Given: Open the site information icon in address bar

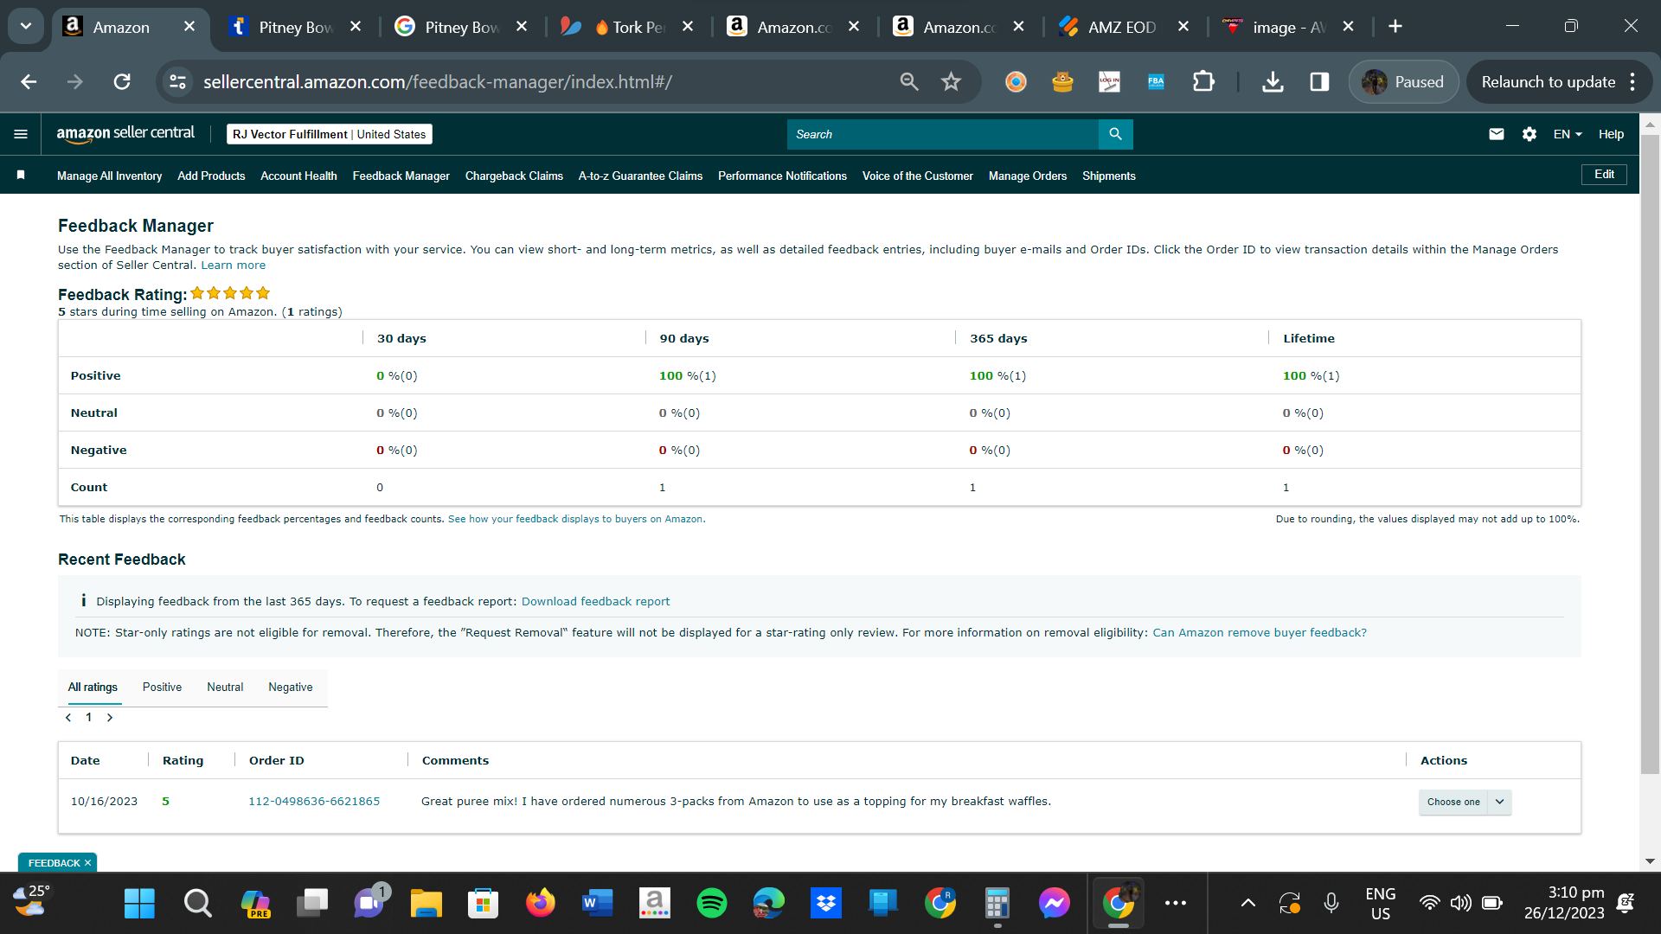Looking at the screenshot, I should pyautogui.click(x=178, y=82).
